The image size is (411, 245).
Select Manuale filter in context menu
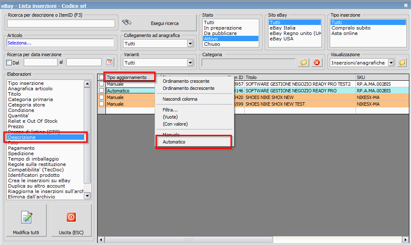171,135
